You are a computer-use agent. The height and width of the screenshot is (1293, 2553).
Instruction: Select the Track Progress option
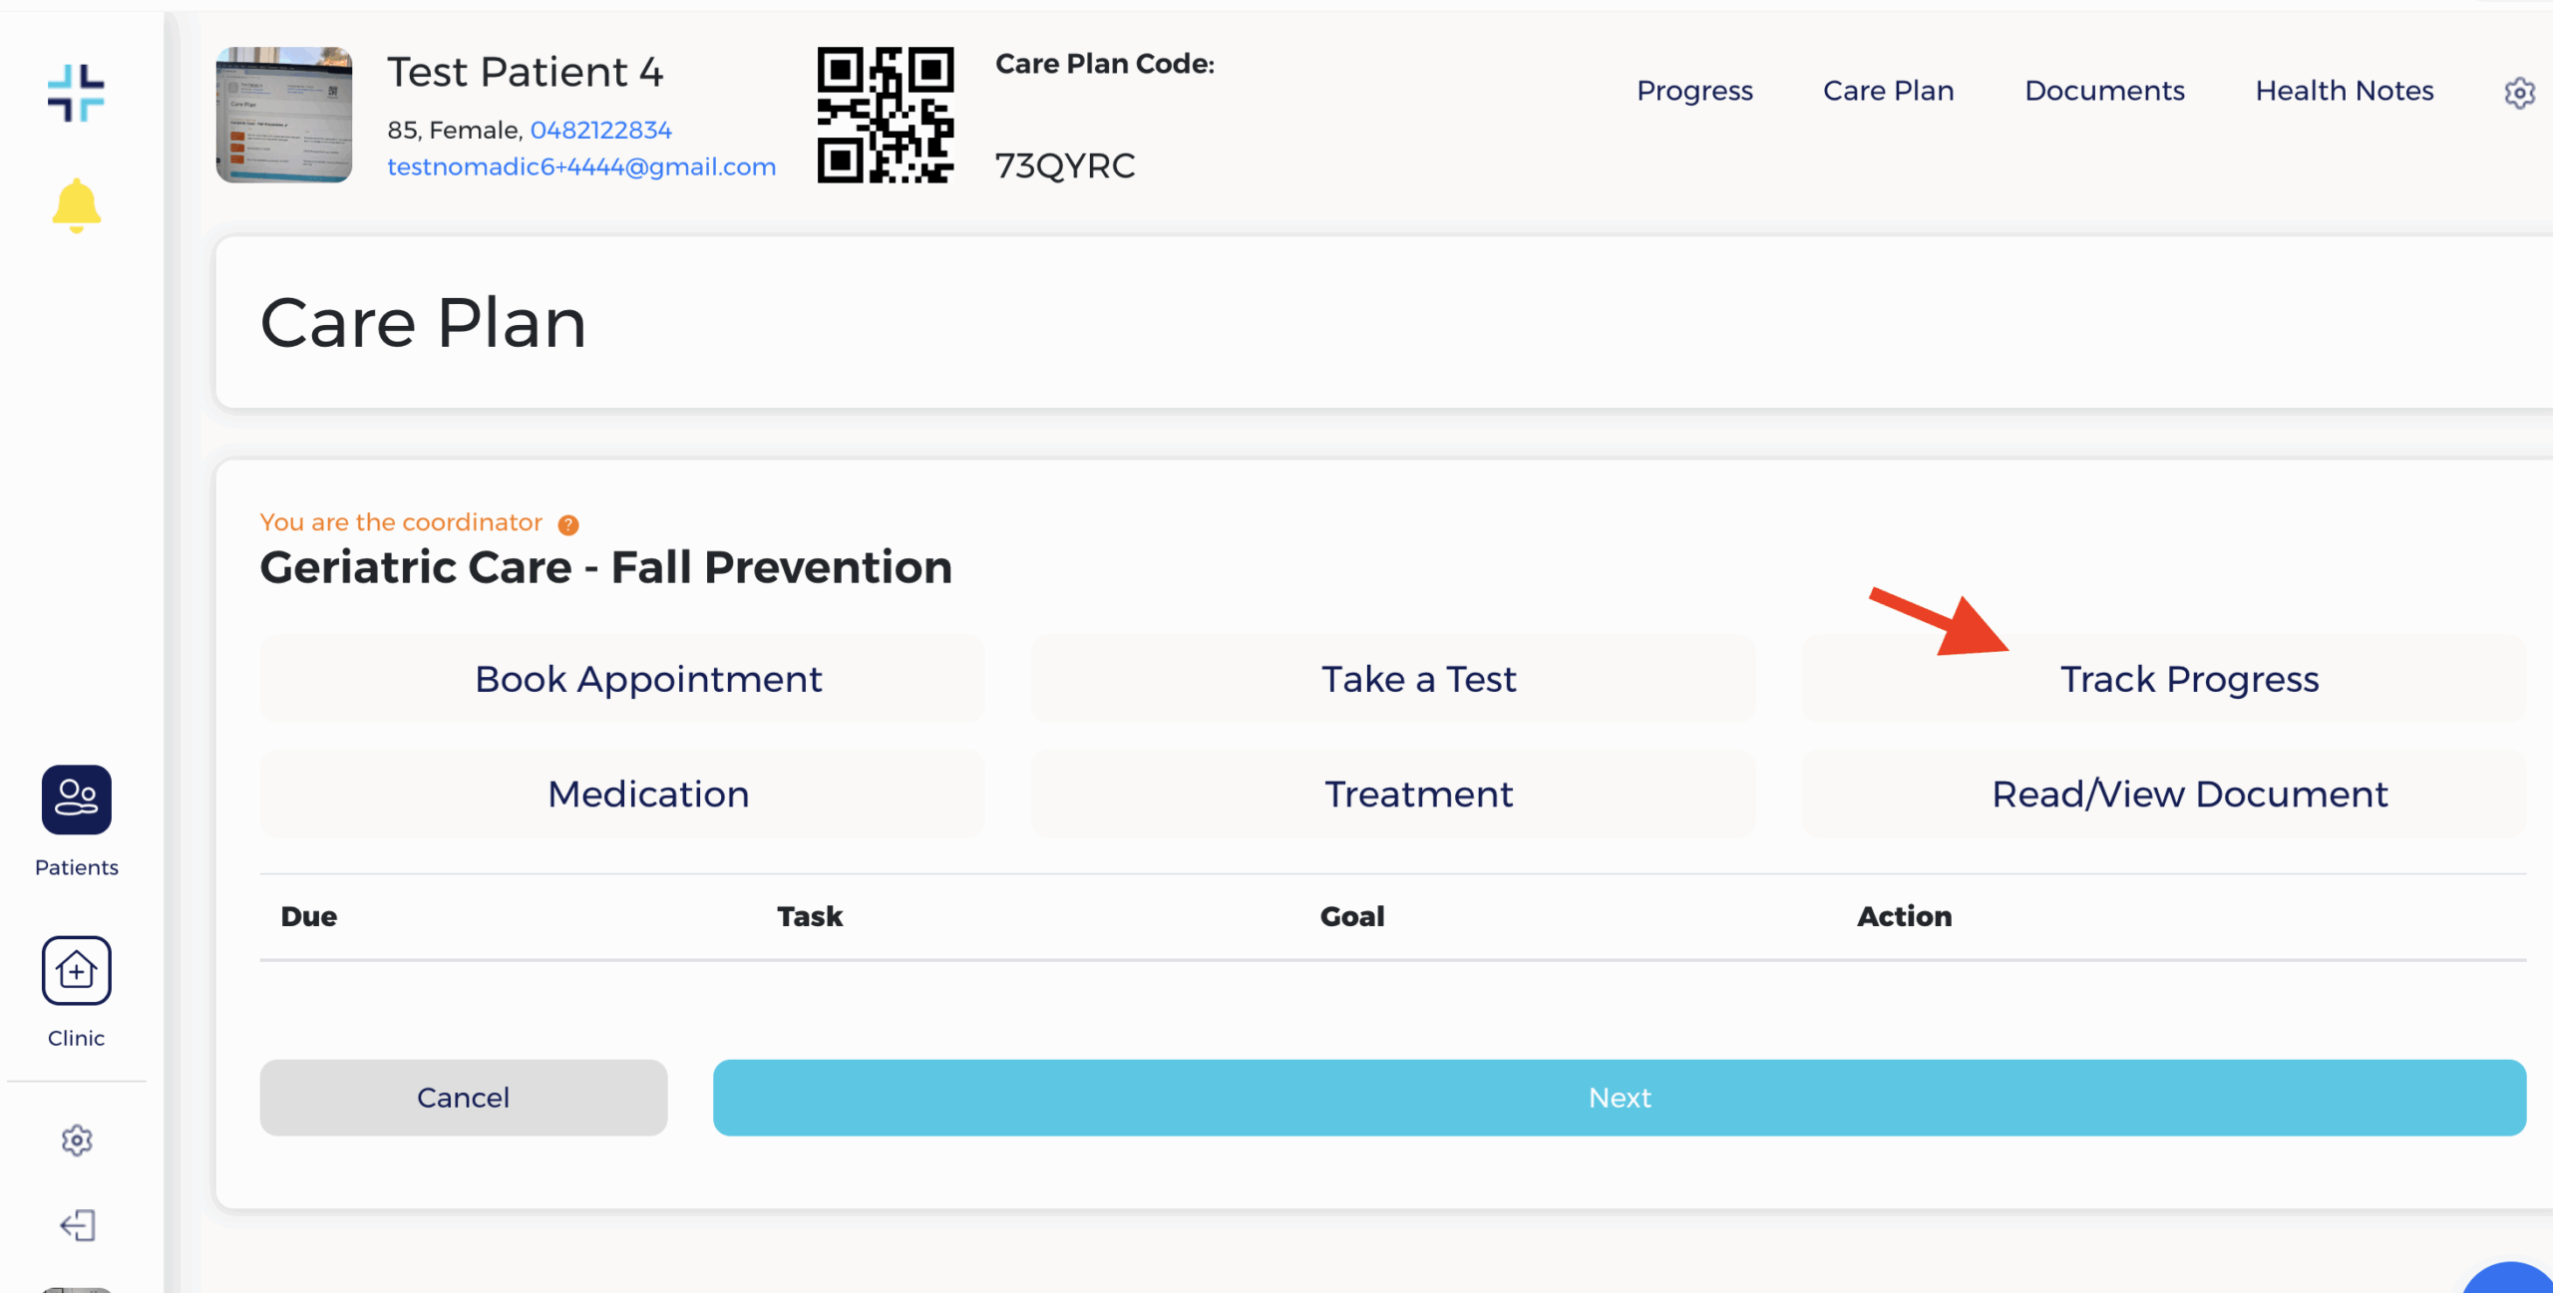point(2189,679)
